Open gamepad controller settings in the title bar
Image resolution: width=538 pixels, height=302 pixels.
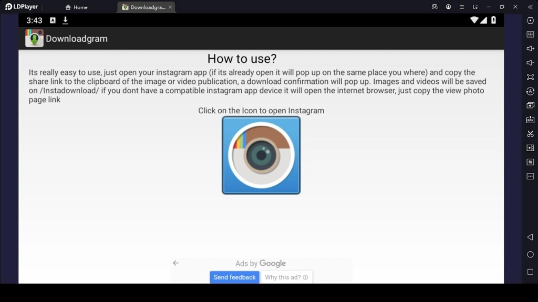434,7
